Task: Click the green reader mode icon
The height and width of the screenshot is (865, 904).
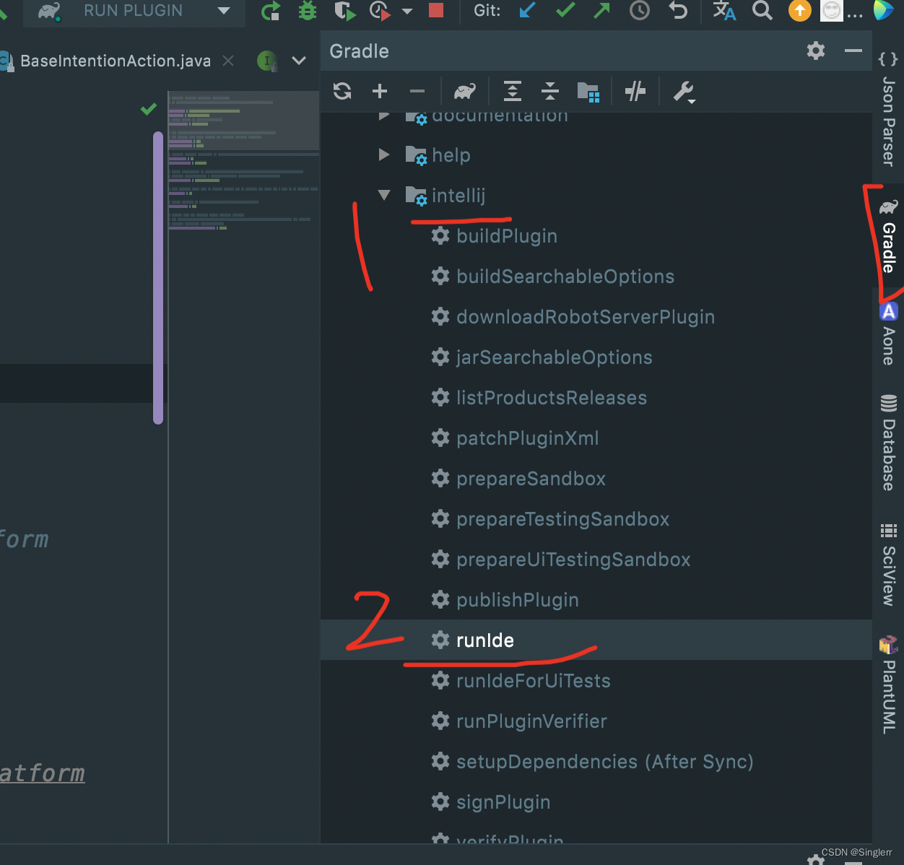Action: click(x=267, y=61)
